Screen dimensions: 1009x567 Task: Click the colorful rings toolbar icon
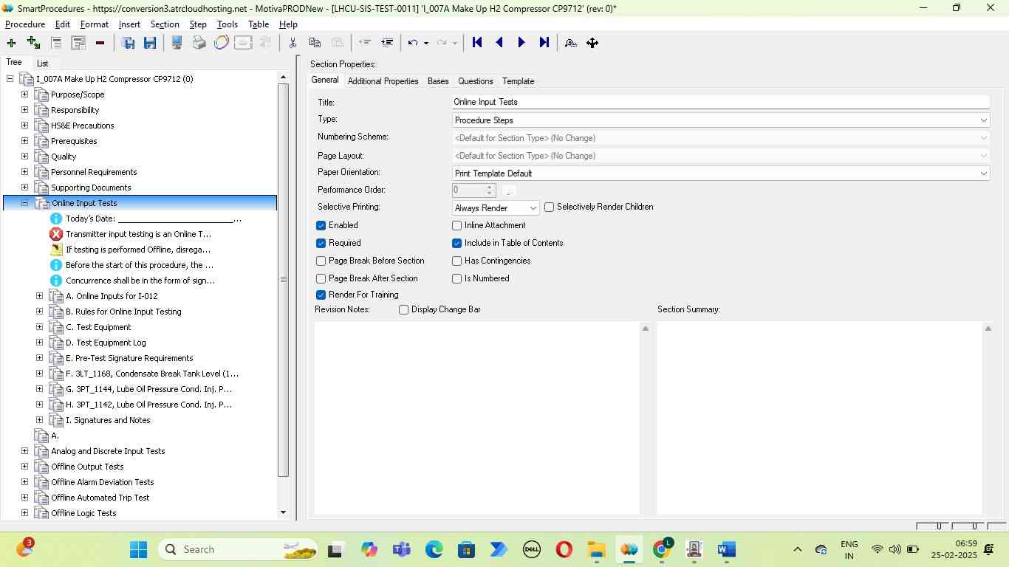click(221, 43)
